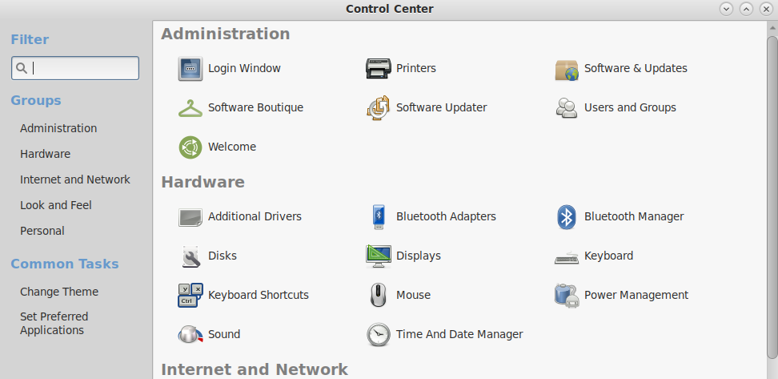Open Users and Groups icon
This screenshot has height=379, width=778.
(566, 108)
